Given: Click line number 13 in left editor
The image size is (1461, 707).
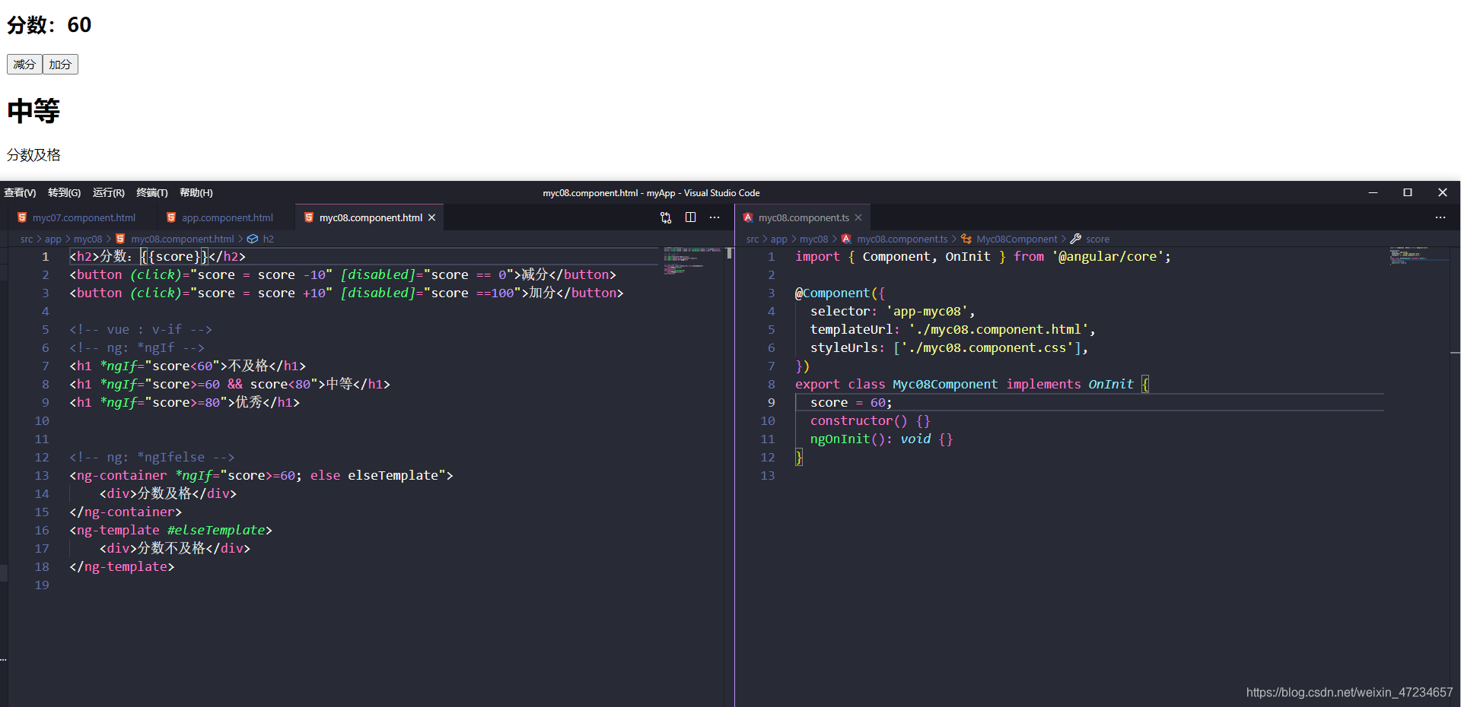Looking at the screenshot, I should [42, 476].
